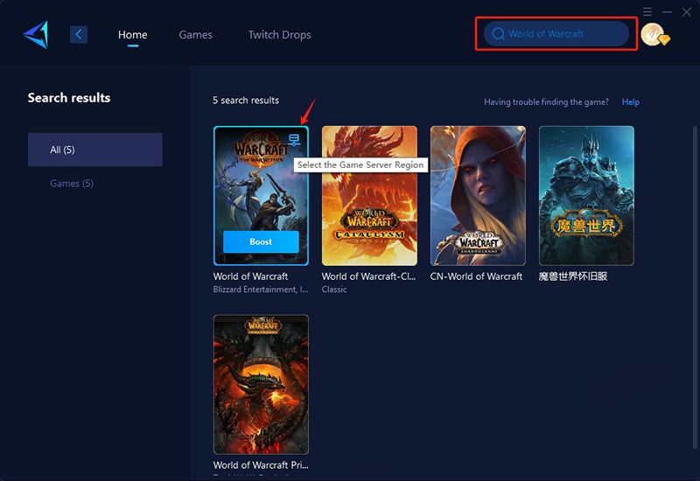Open the Help link
The height and width of the screenshot is (481, 700).
pos(630,102)
